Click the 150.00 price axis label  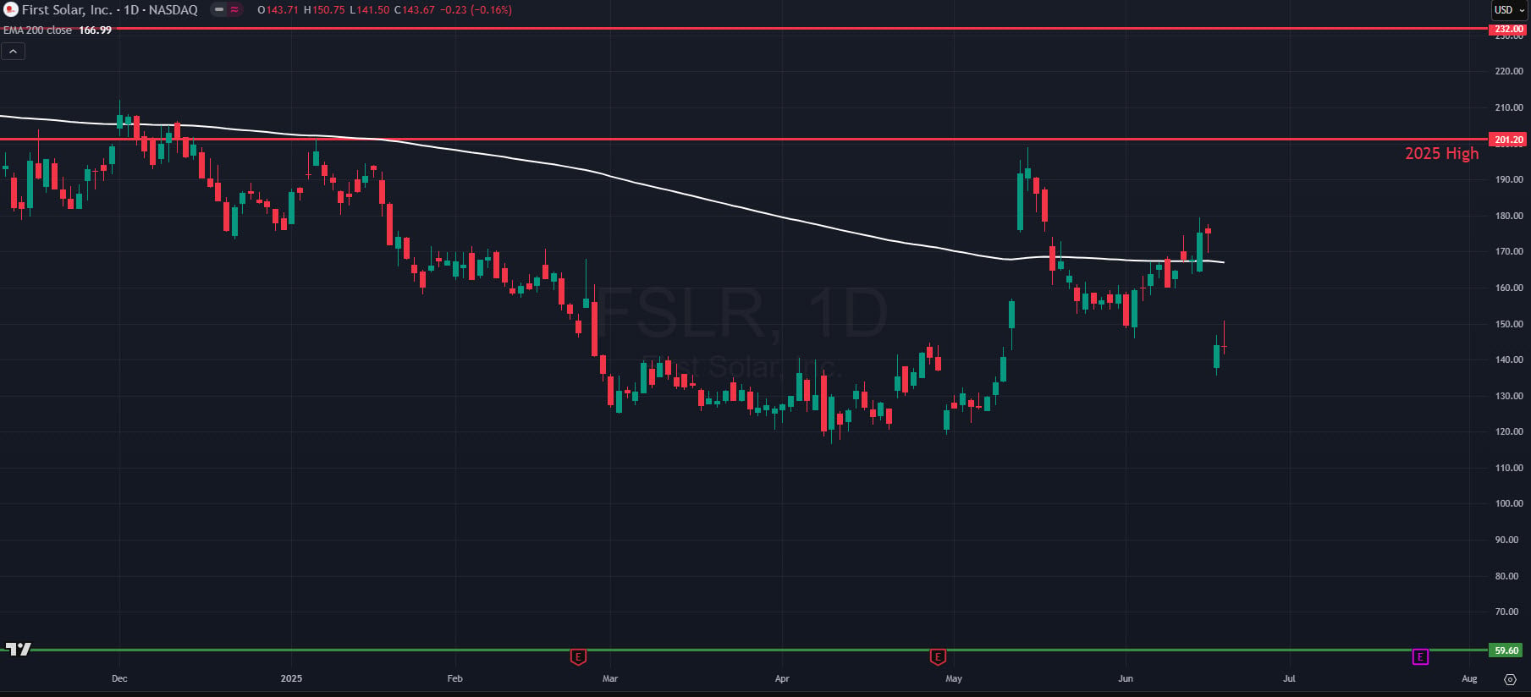1509,324
